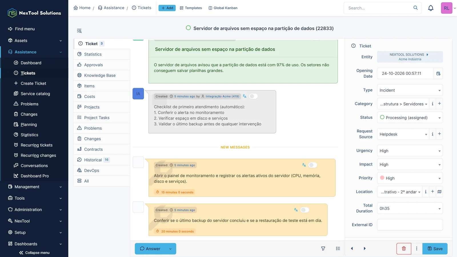This screenshot has height=257, width=457.
Task: Open the Priority dropdown
Action: (x=410, y=178)
